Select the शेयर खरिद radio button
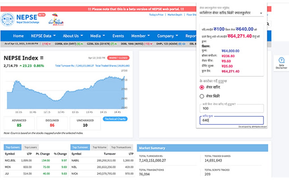 point(202,87)
